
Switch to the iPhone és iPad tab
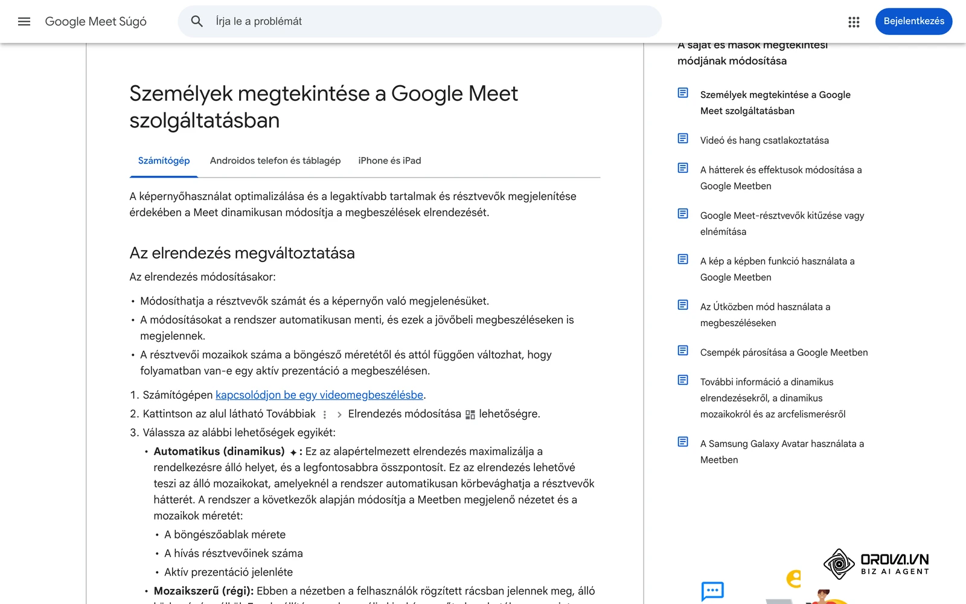coord(389,161)
